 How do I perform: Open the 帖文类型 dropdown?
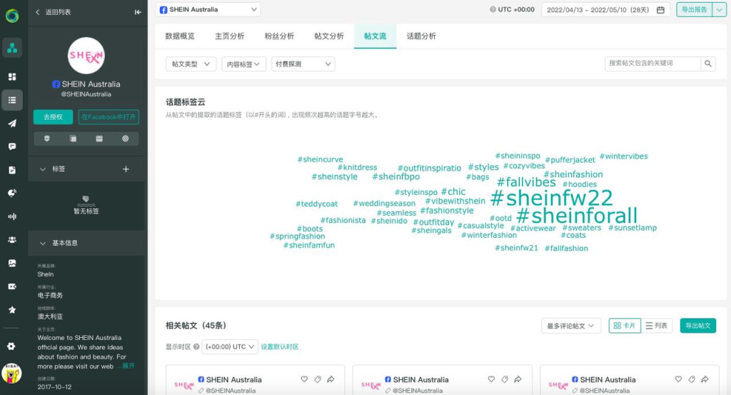pyautogui.click(x=191, y=64)
